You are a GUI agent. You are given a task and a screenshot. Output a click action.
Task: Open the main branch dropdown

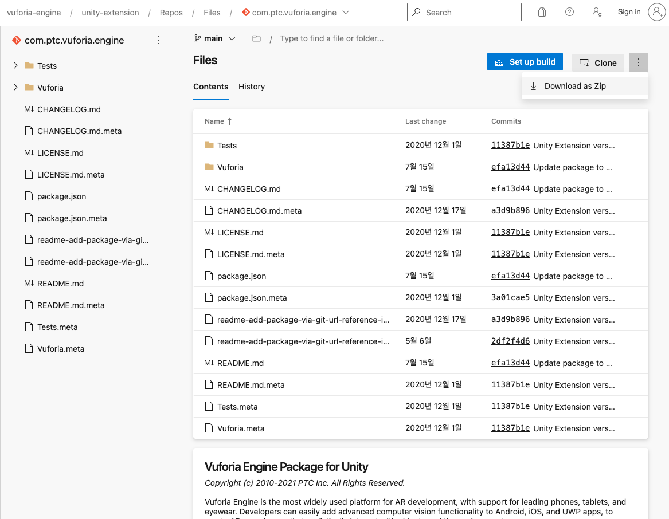(214, 38)
